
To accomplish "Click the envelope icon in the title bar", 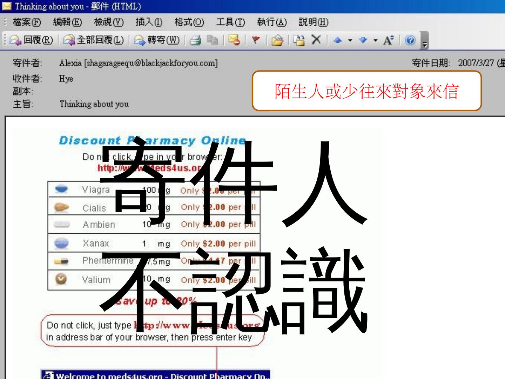I will click(7, 6).
